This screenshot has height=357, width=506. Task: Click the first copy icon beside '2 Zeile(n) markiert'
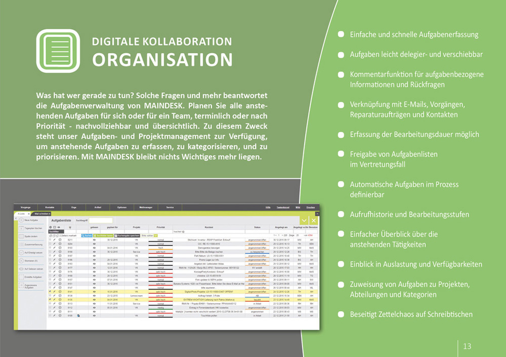pos(50,236)
